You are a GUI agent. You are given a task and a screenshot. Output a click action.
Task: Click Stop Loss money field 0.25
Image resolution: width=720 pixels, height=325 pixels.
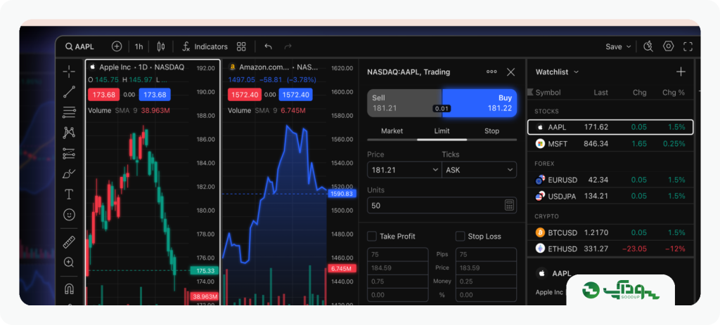point(486,281)
